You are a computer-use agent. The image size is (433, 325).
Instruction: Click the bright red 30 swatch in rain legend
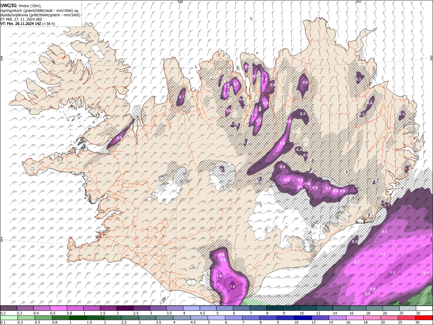(424, 318)
